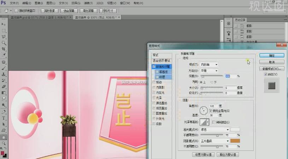Select the Crop tool

tap(3, 49)
